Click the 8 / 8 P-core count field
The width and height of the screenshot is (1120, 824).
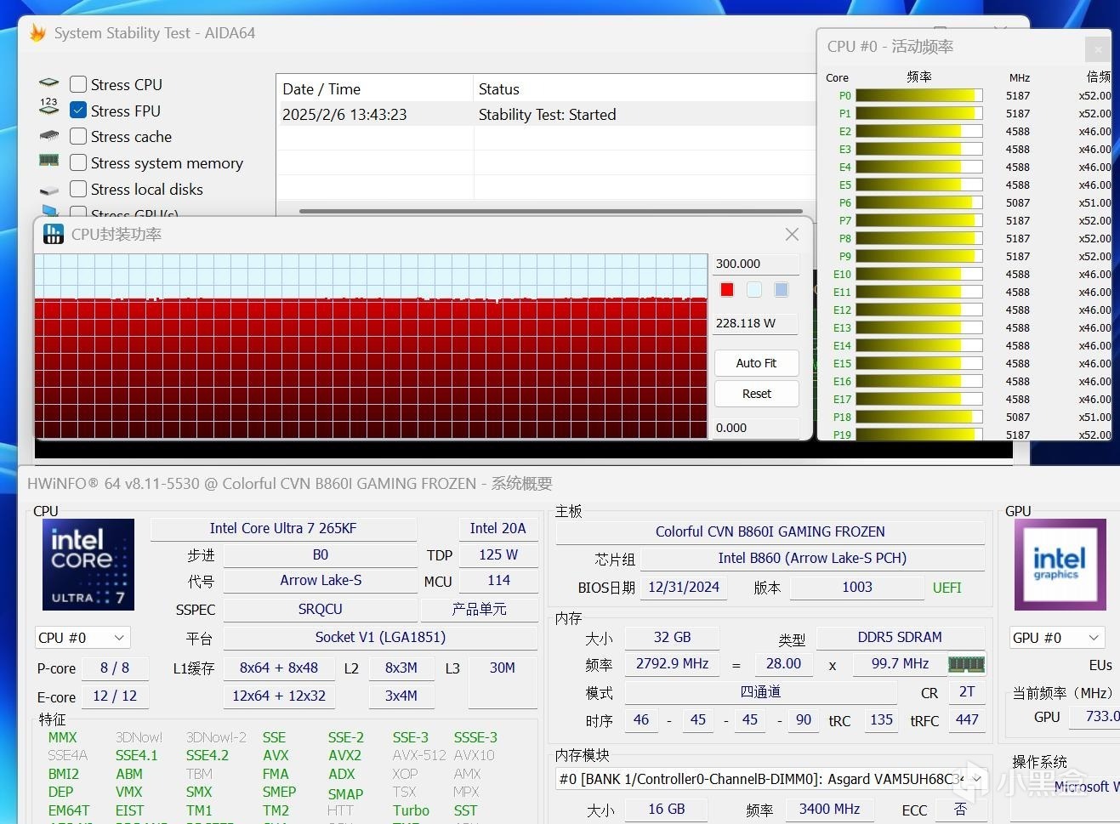[115, 668]
